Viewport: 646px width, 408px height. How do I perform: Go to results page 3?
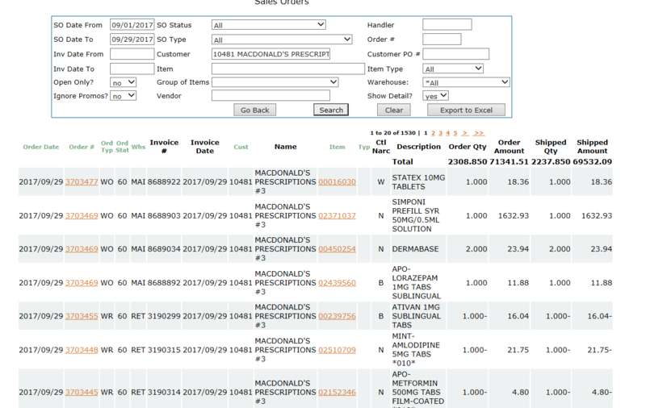(440, 133)
